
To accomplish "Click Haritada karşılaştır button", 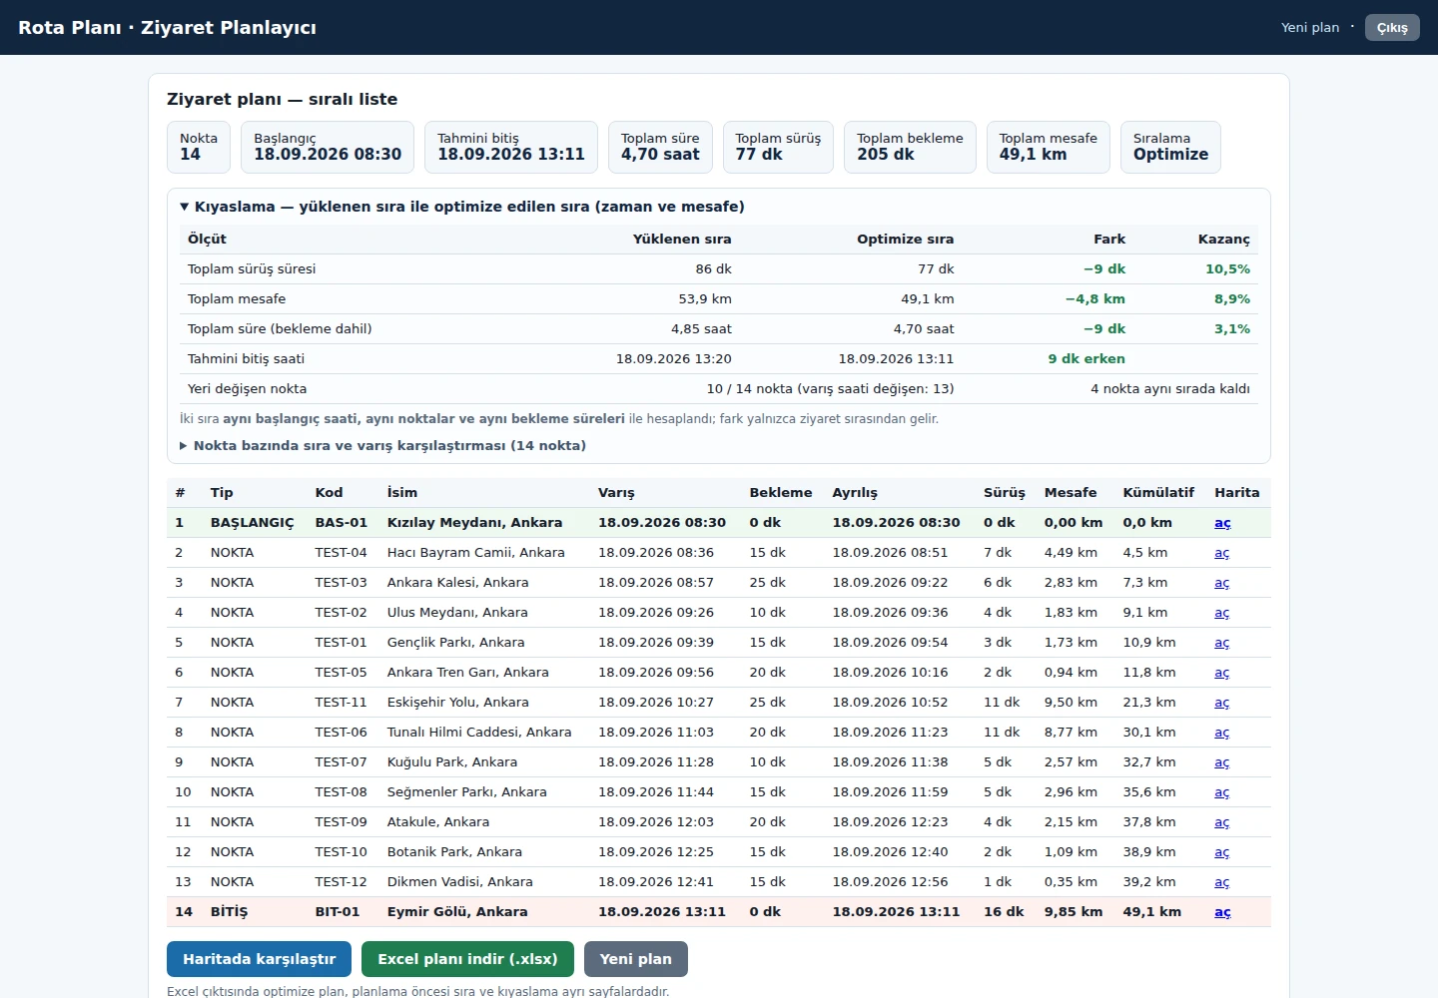I will coord(259,959).
